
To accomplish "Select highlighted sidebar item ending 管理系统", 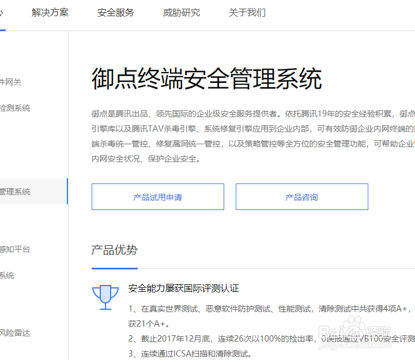I will [x=34, y=192].
